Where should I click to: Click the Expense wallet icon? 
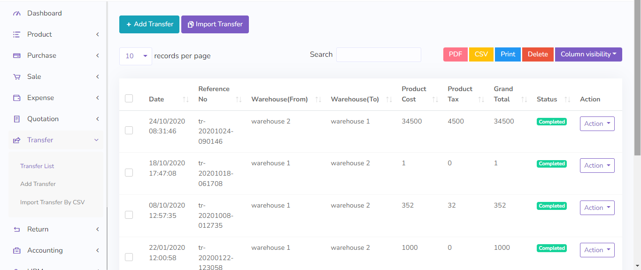(17, 98)
